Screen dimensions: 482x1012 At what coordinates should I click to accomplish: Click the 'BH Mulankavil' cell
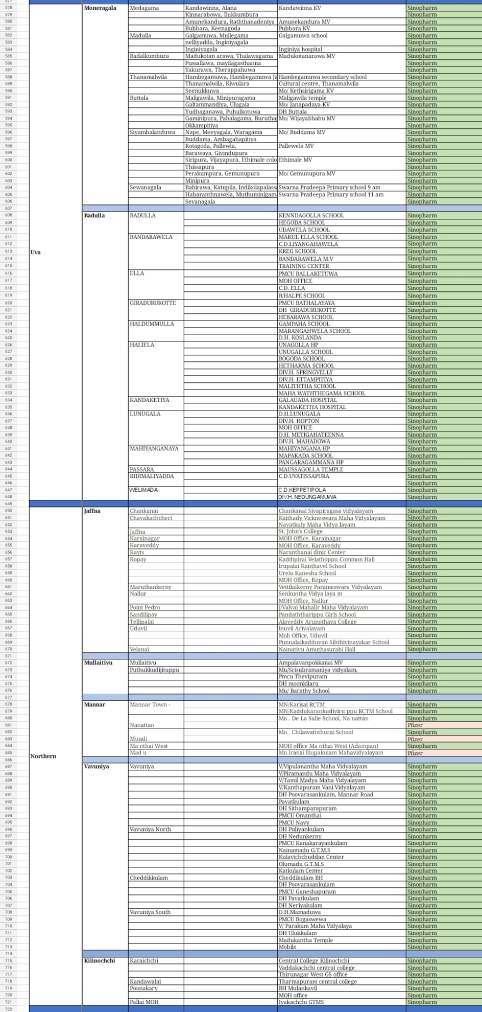[x=342, y=988]
